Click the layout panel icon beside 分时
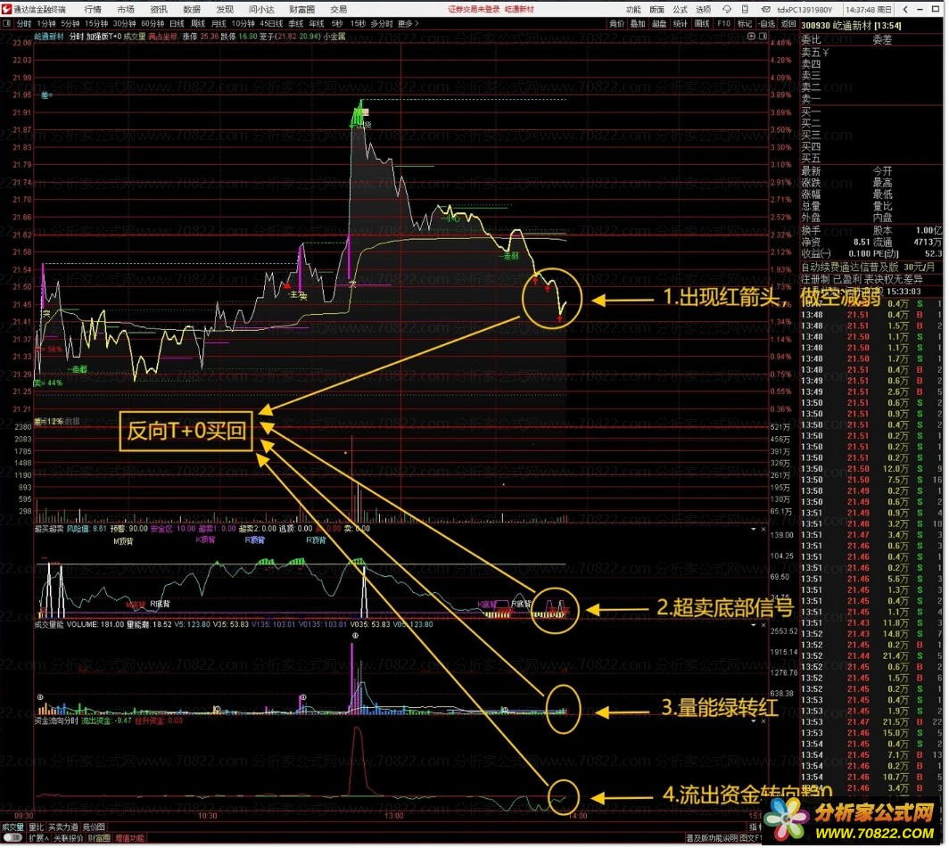 (x=6, y=23)
